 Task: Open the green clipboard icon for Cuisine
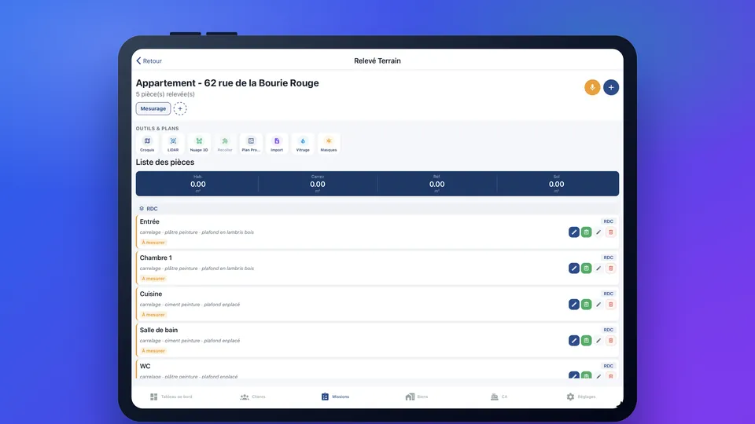pos(586,305)
